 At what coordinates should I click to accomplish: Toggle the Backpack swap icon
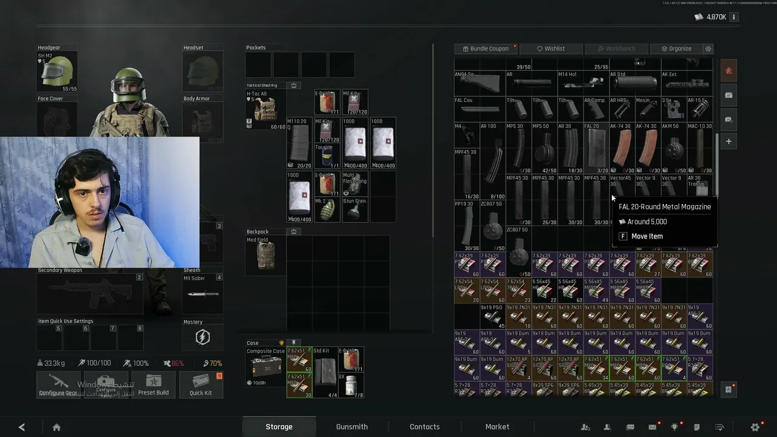294,231
